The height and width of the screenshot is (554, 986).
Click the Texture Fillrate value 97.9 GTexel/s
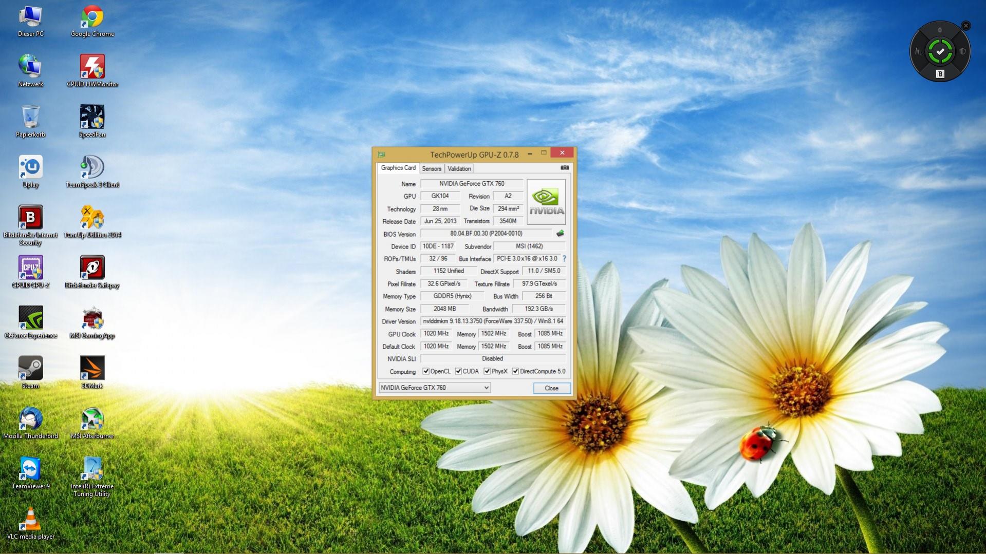pos(539,283)
